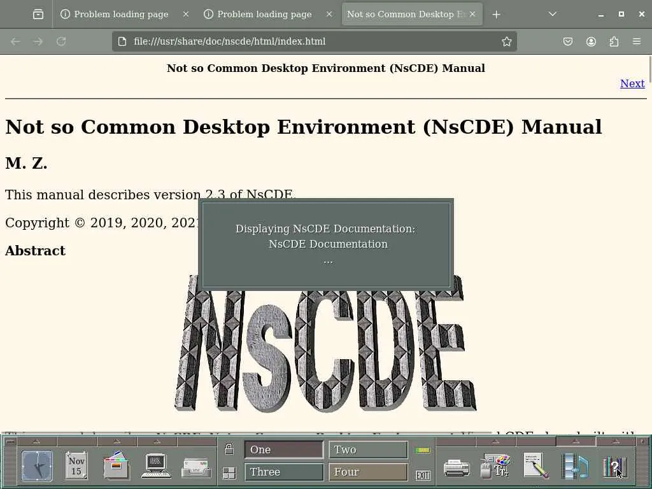652x489 pixels.
Task: Click the 'Displaying NsCDE Documentation' popup
Action: (326, 244)
